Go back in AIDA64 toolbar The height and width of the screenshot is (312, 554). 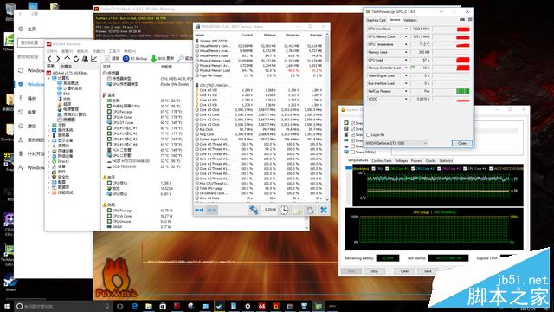click(x=50, y=59)
